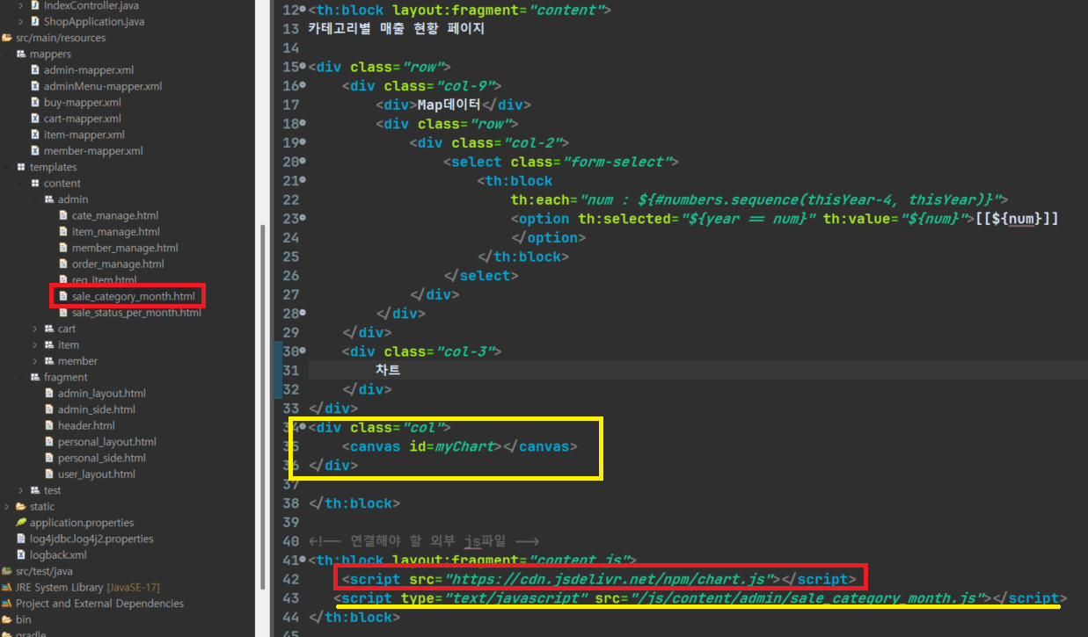Image resolution: width=1088 pixels, height=637 pixels.
Task: Fold the th:block at line 12
Action: point(303,11)
